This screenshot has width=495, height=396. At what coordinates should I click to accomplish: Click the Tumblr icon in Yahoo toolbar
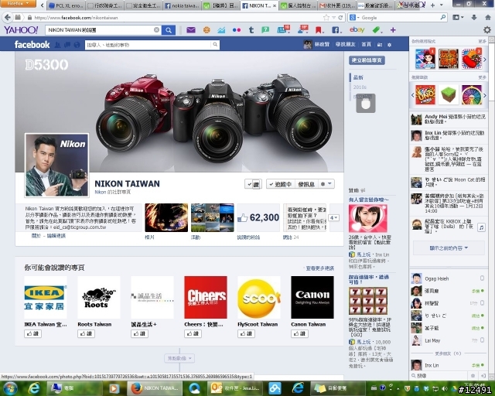251,30
